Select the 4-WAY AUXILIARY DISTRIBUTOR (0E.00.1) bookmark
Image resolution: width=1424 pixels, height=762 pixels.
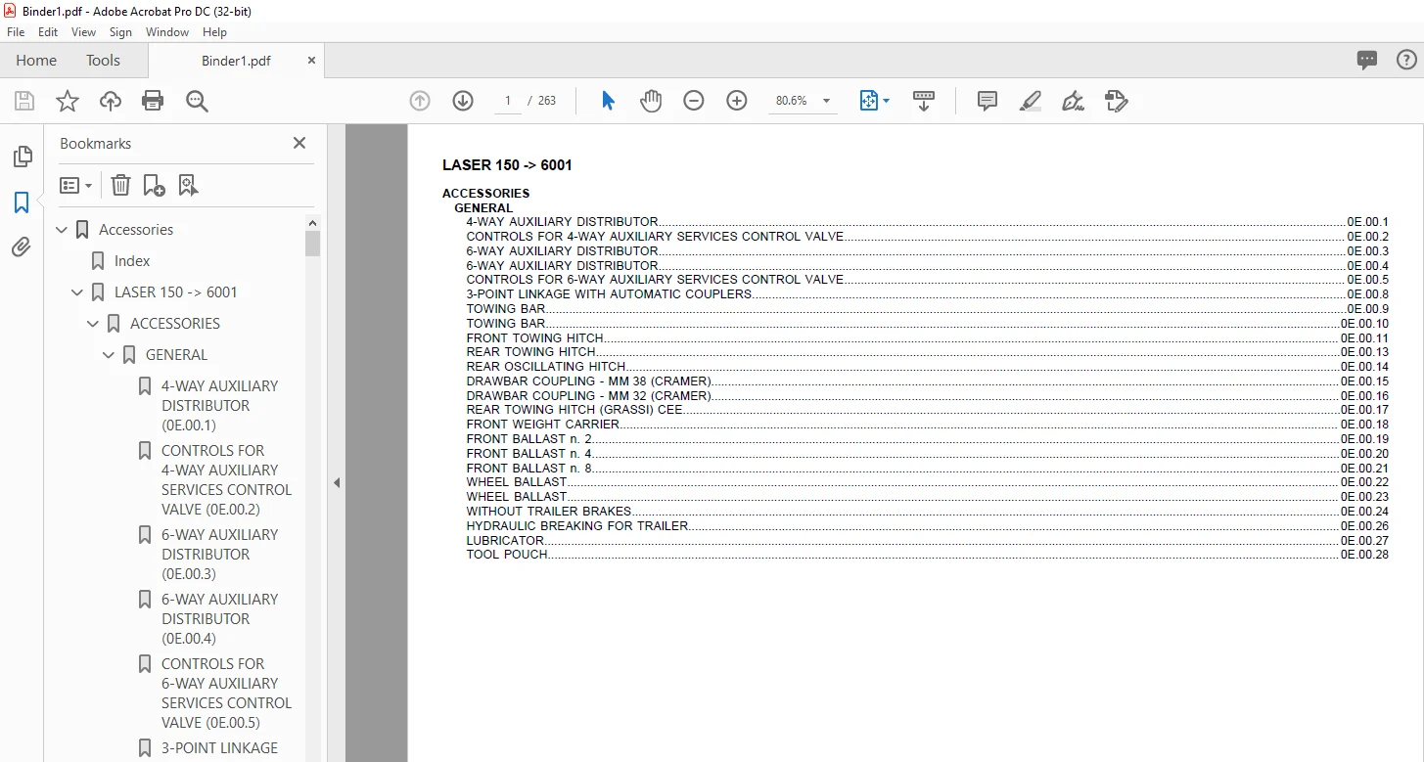pos(220,406)
